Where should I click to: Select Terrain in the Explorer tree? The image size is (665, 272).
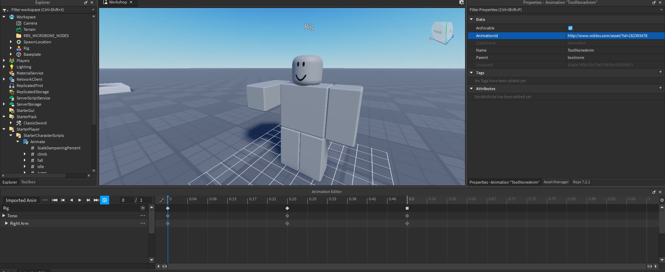pos(29,29)
